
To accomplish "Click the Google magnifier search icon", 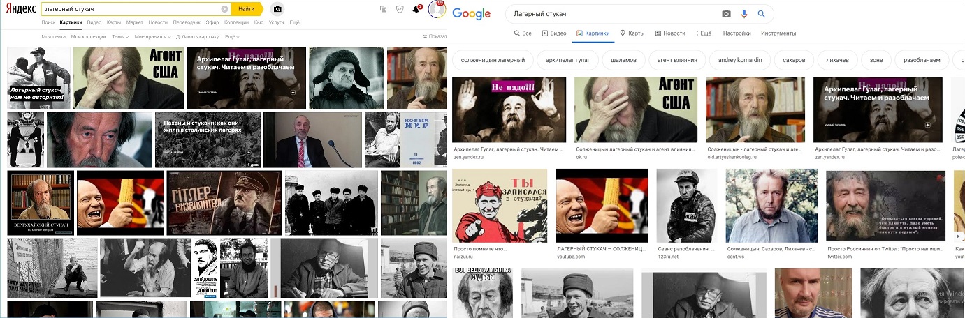I will [762, 14].
